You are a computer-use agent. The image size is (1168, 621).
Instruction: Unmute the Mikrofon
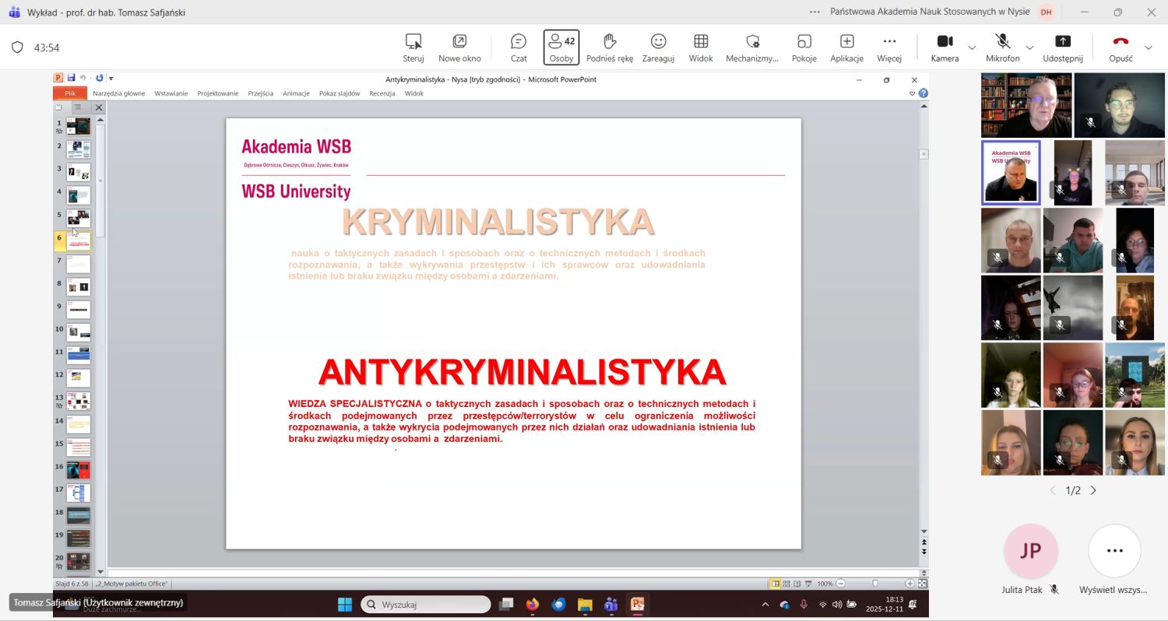click(x=1002, y=47)
